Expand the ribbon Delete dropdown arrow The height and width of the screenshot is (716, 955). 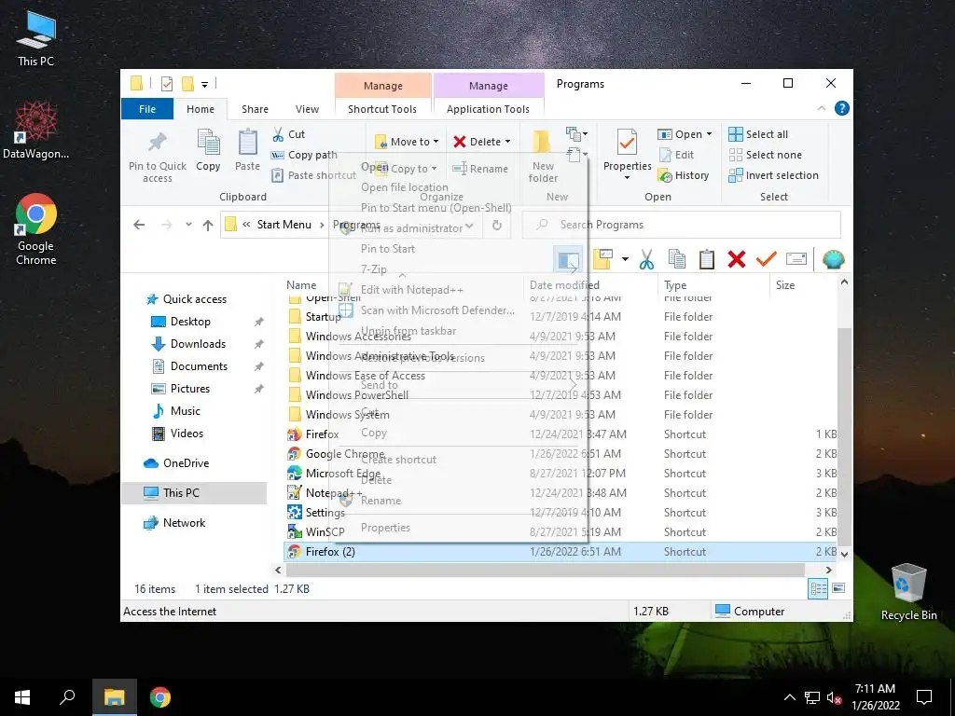[x=508, y=142]
